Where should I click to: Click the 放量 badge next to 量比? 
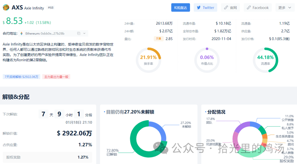point(159,39)
